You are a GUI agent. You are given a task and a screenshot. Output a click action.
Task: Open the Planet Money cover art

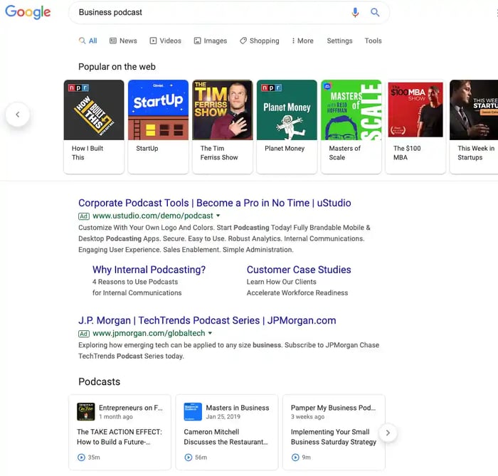[x=287, y=110]
